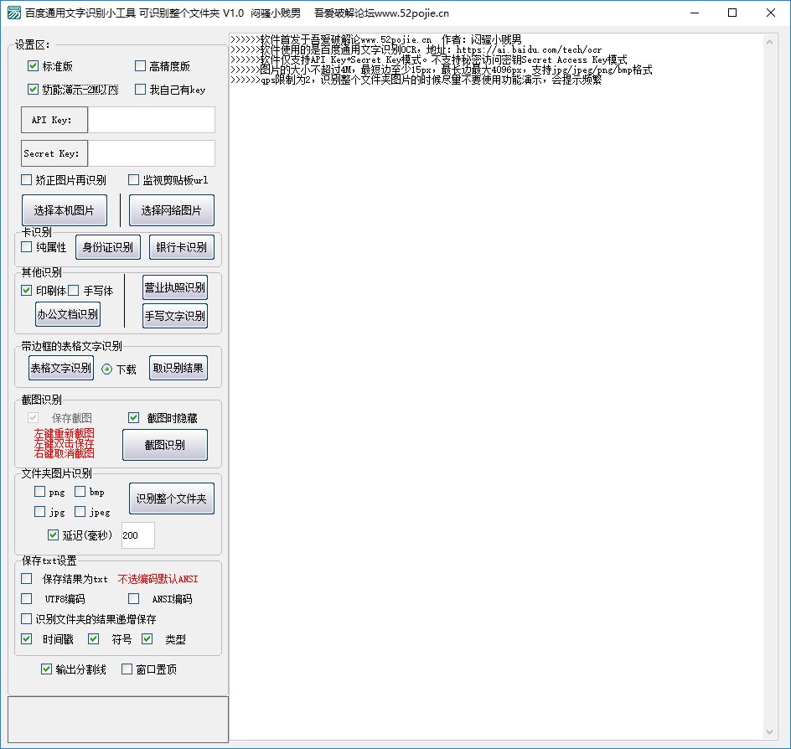Enable the UTF8编码 checkbox
The width and height of the screenshot is (791, 749).
click(26, 599)
